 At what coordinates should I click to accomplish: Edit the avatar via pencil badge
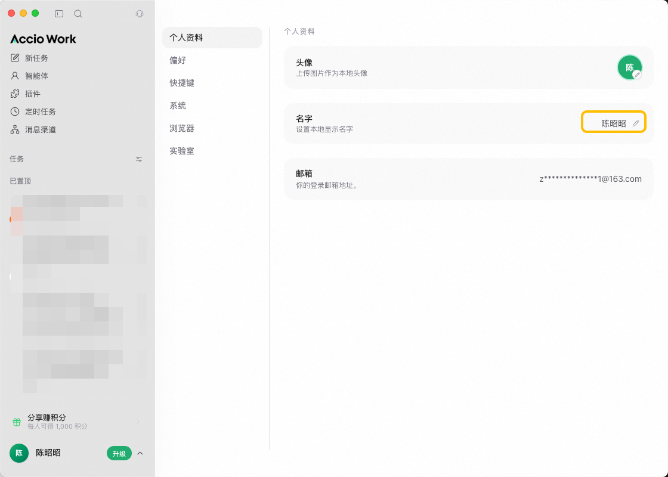[x=637, y=75]
